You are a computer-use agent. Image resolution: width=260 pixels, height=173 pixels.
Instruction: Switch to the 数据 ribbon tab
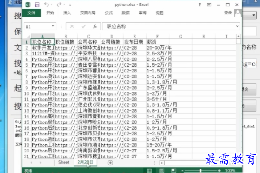pos(126,13)
